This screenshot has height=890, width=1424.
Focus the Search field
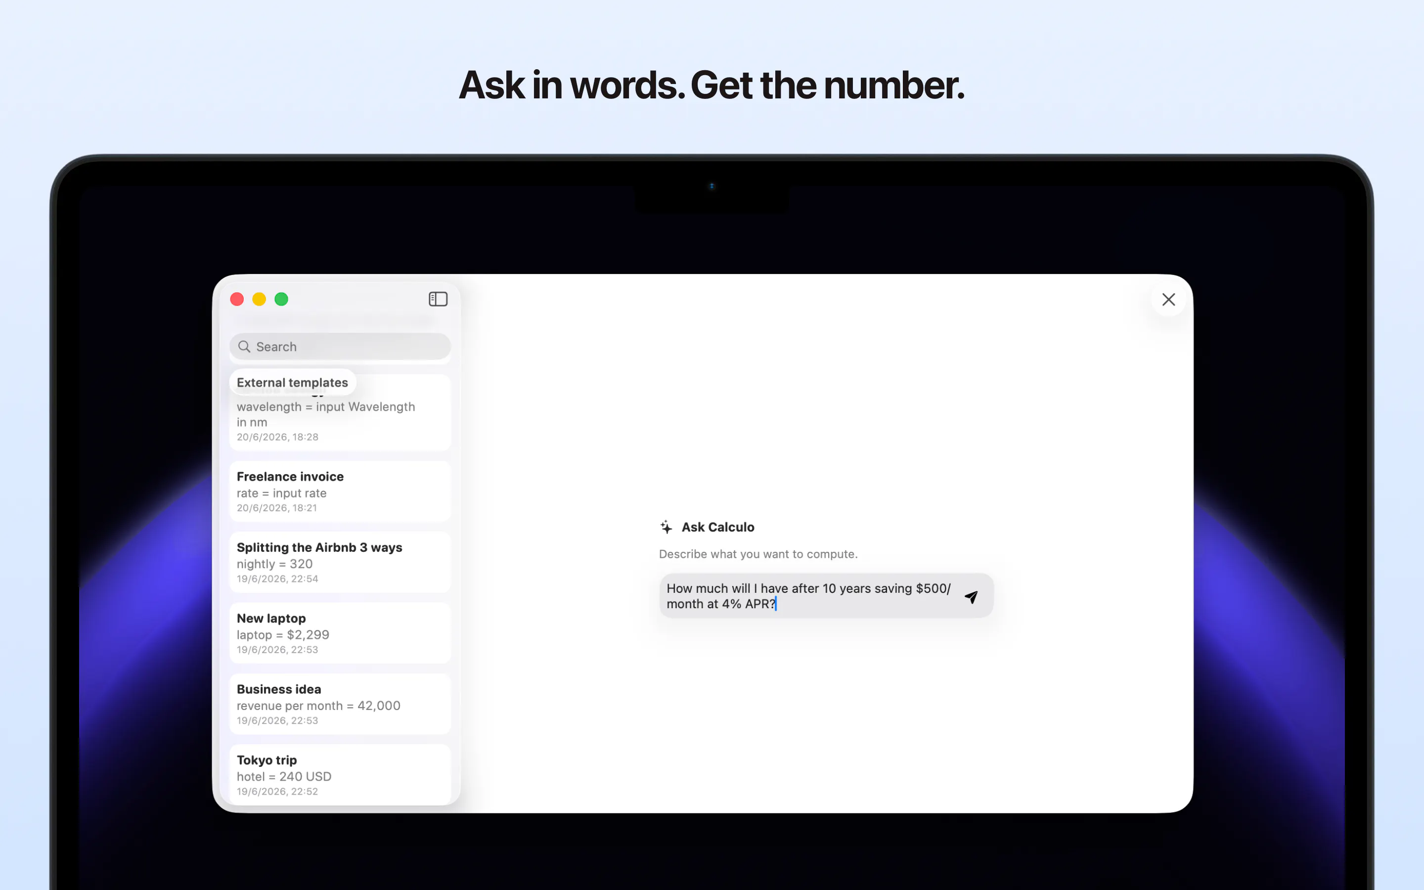point(340,347)
